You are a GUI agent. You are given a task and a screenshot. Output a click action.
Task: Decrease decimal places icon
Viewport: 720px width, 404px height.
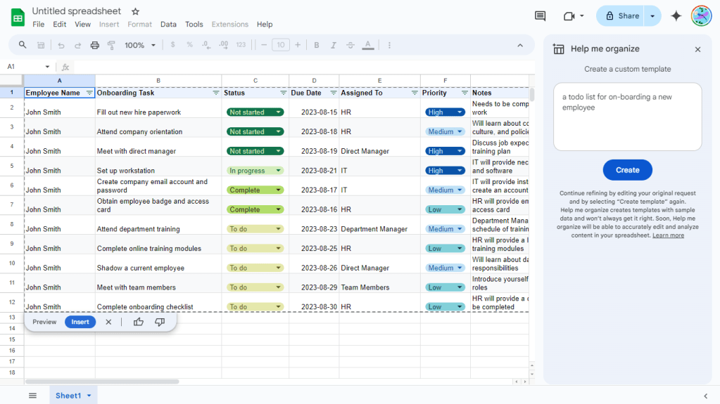(x=206, y=45)
